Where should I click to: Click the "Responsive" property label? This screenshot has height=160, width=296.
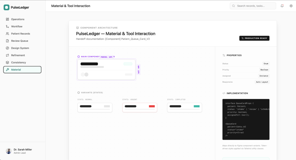coord(227,82)
